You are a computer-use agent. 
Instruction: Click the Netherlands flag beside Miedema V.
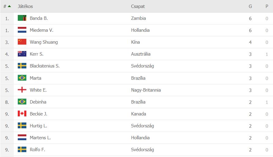point(22,30)
